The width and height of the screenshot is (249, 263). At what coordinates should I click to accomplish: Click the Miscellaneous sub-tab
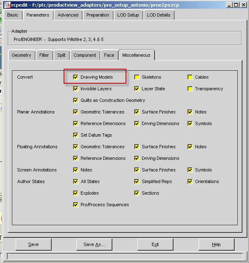[x=136, y=55]
